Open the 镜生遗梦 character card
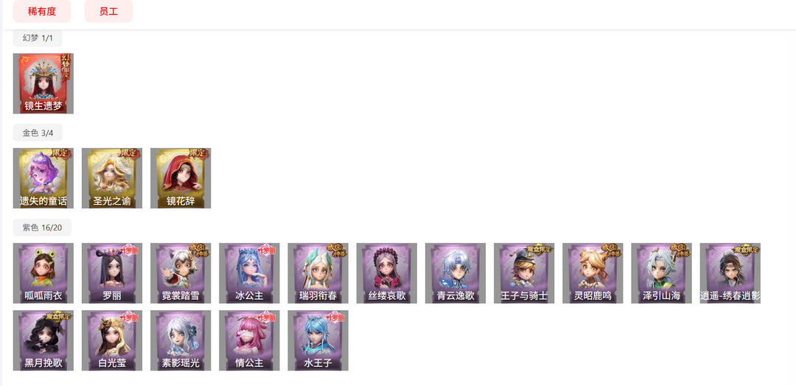796x386 pixels. [x=43, y=84]
